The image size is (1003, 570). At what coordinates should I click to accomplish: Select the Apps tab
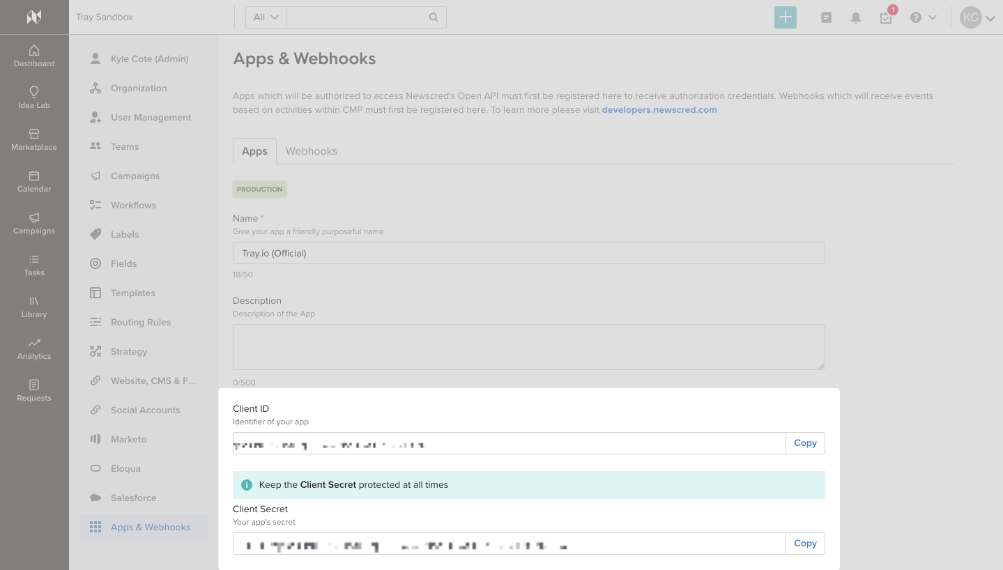(254, 151)
